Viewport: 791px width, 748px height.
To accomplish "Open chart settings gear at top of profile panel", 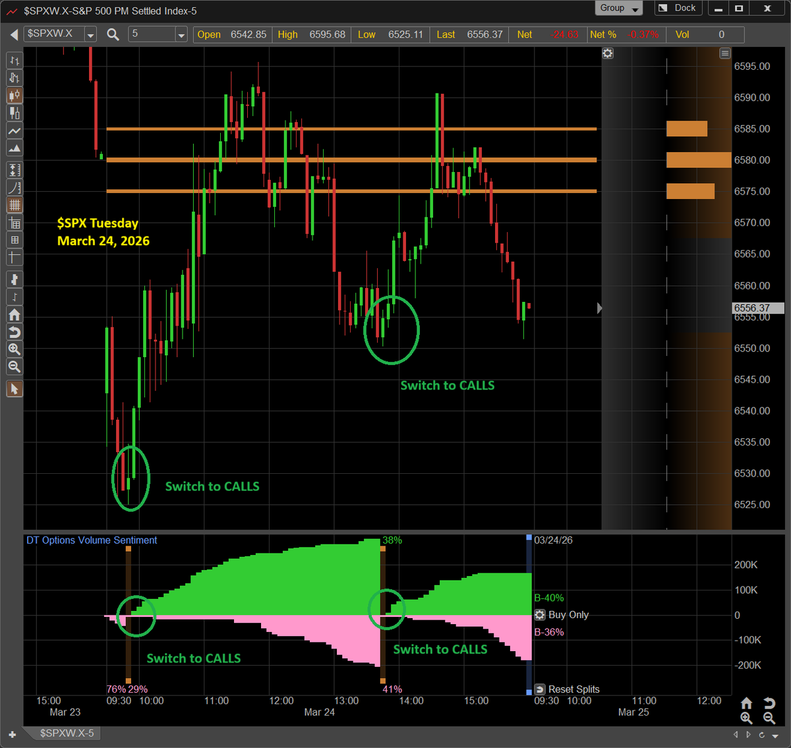I will click(x=608, y=53).
